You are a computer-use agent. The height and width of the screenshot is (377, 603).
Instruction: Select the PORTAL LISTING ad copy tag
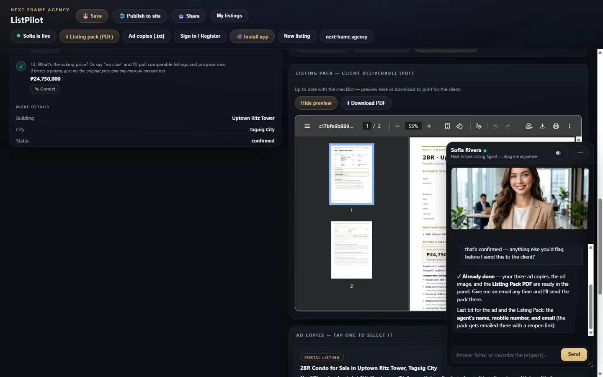tap(322, 357)
